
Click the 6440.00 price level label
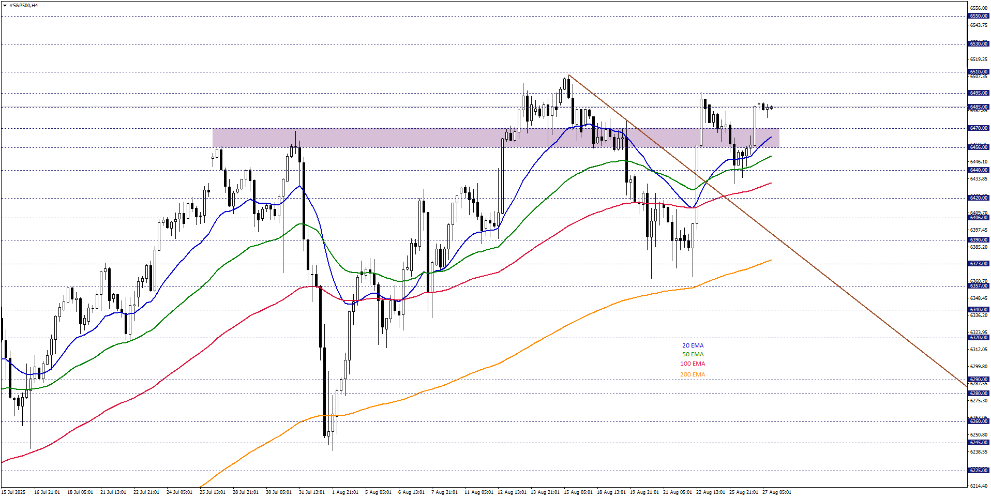979,170
